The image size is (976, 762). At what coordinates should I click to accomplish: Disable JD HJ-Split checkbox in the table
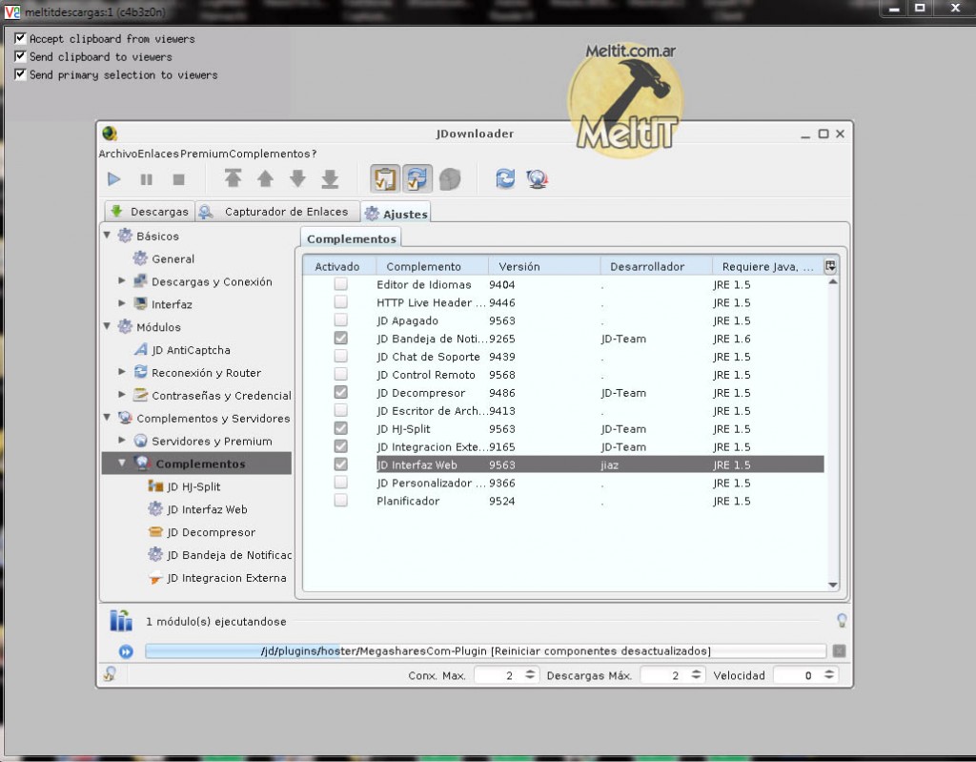tap(340, 428)
